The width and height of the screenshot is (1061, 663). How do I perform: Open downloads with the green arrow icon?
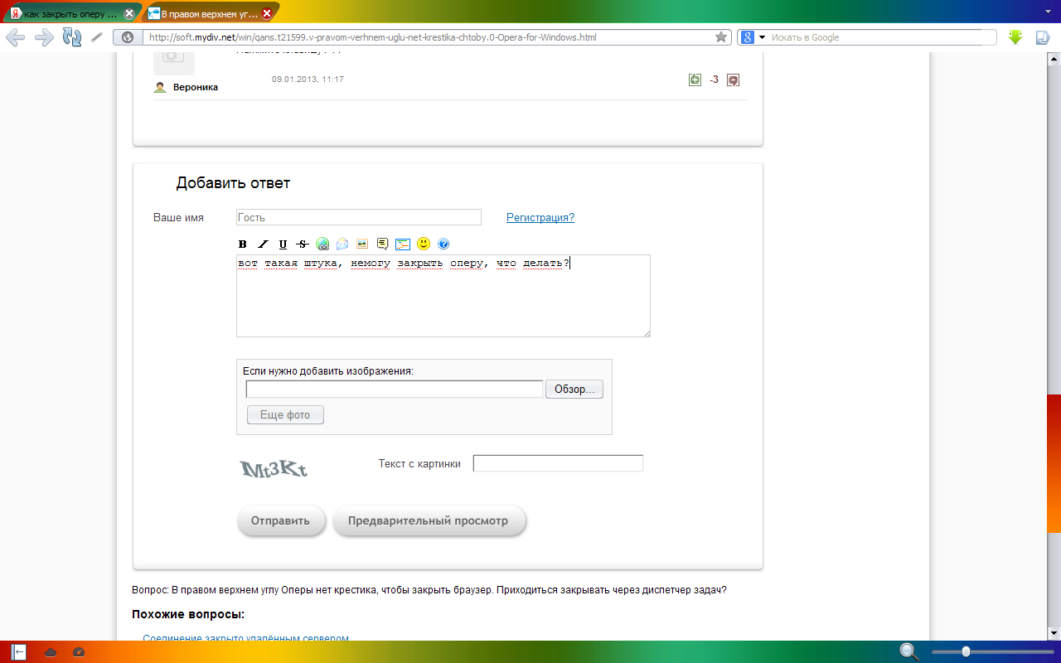click(1015, 37)
